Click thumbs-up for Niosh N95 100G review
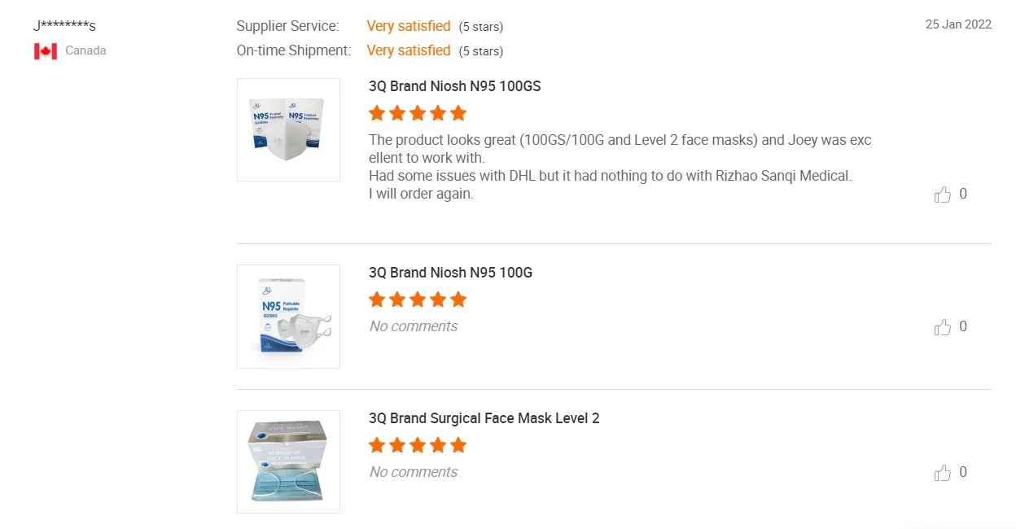This screenshot has height=529, width=1016. pyautogui.click(x=943, y=327)
